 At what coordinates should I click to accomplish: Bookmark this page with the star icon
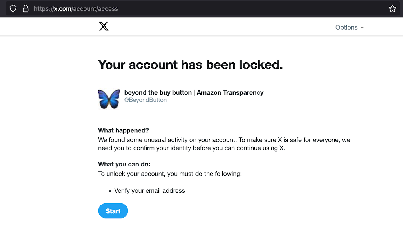point(393,8)
